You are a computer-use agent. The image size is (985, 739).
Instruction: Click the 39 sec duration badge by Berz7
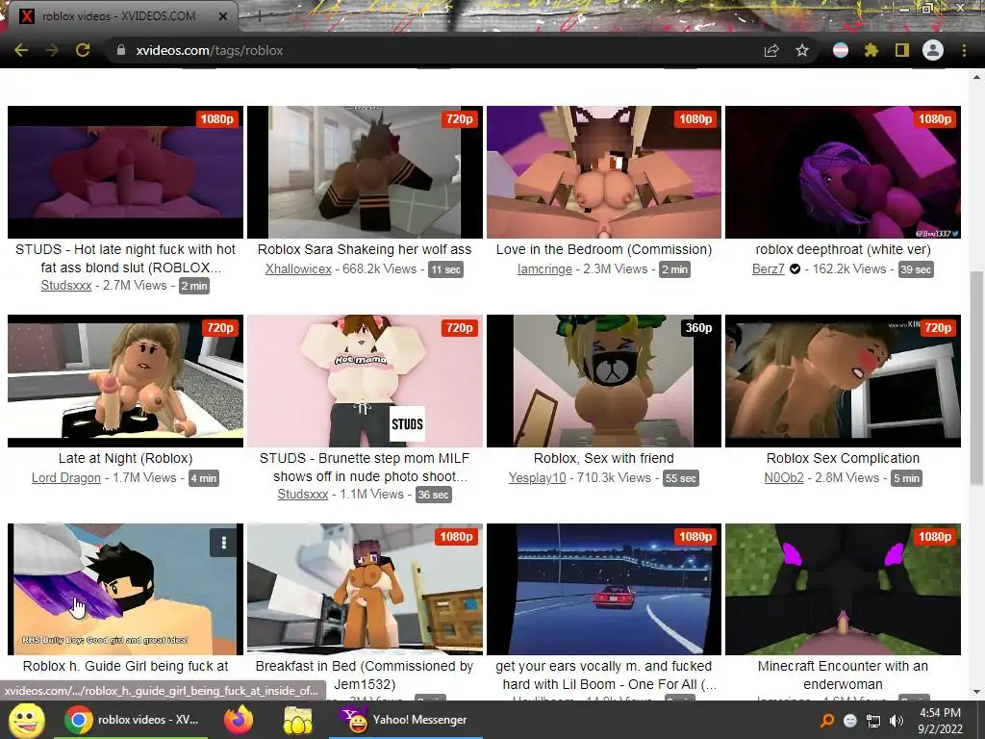coord(916,269)
